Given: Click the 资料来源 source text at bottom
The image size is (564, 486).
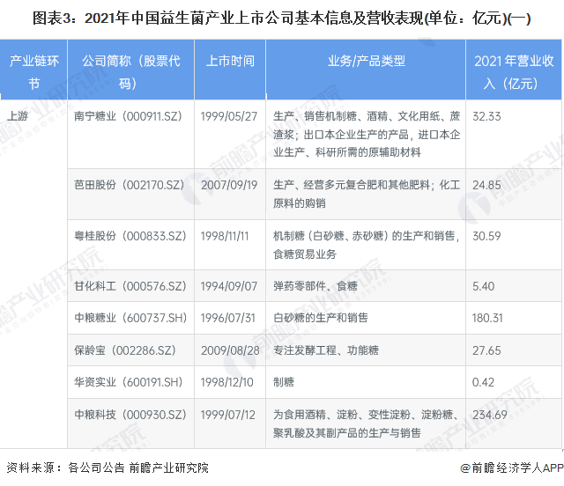Looking at the screenshot, I should pos(108,468).
